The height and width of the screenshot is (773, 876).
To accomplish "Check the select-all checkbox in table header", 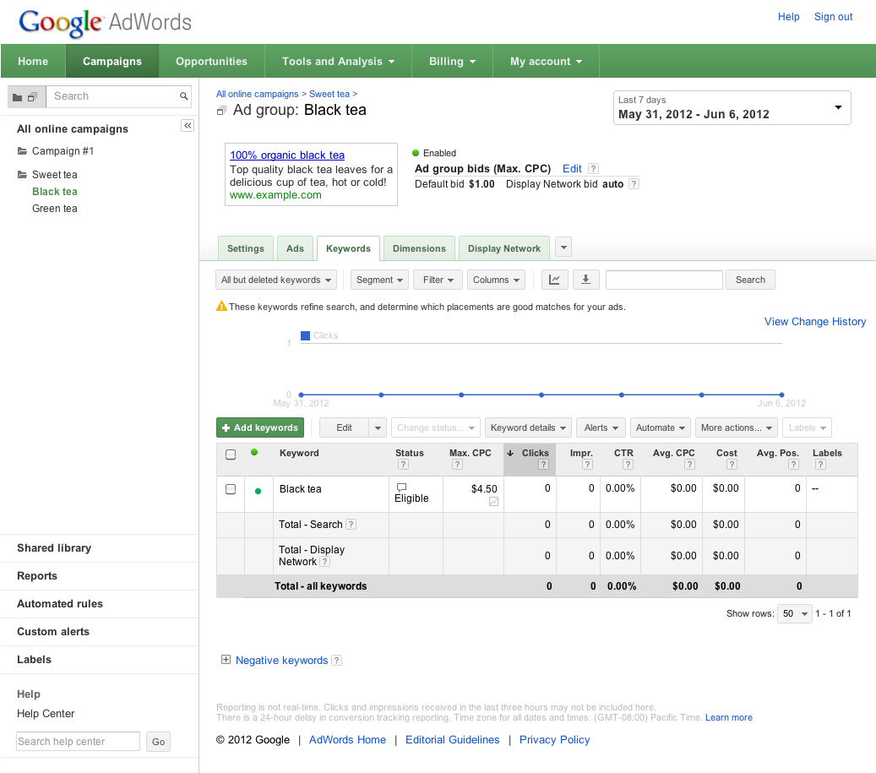I will (x=231, y=455).
